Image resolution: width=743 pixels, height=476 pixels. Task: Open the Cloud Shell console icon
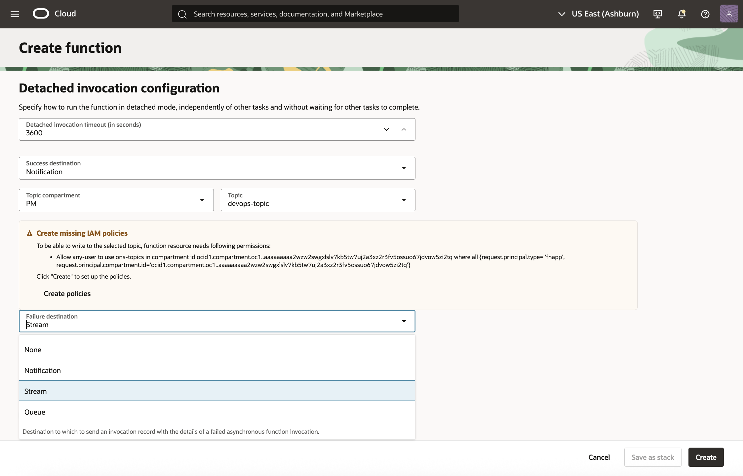point(657,14)
